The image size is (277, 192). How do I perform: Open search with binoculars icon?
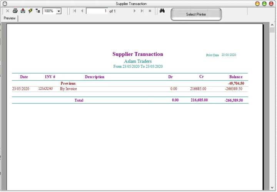tap(162, 11)
